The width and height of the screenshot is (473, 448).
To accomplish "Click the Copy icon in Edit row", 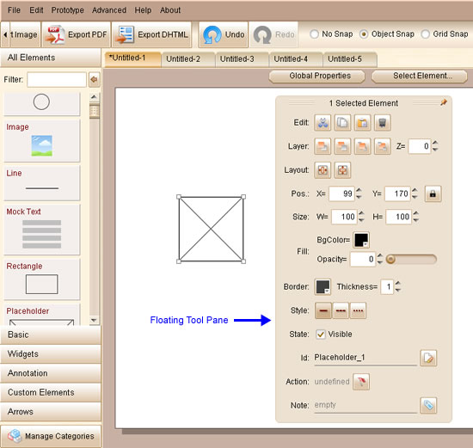I will pyautogui.click(x=342, y=123).
